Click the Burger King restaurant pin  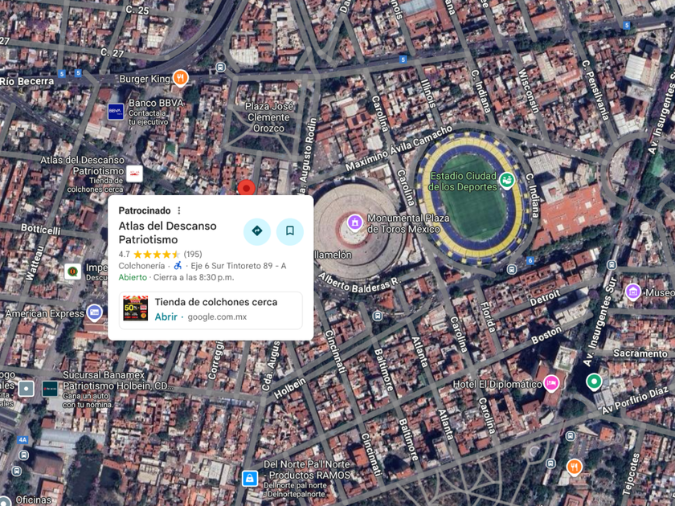[180, 78]
